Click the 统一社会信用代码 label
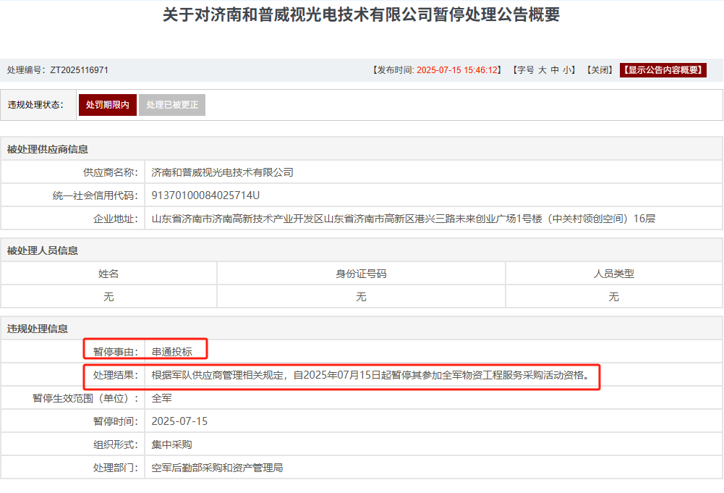Viewport: 724px width, 493px height. pos(95,195)
